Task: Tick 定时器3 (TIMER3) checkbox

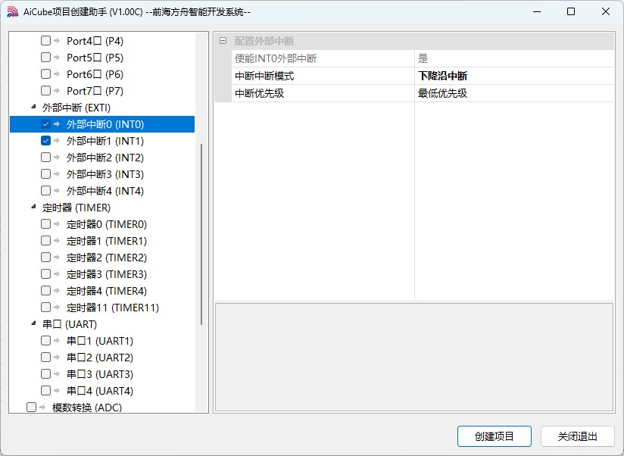Action: click(x=45, y=274)
